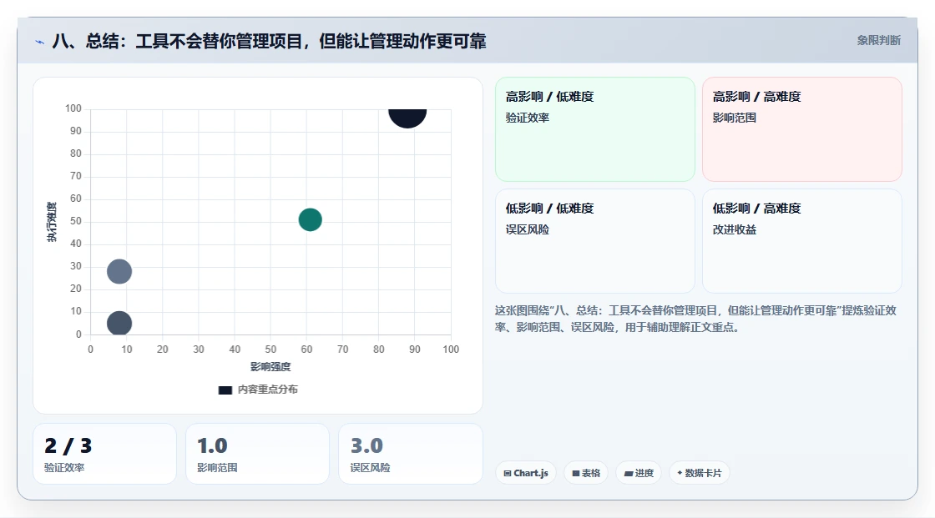Click the 象限判断 label in header
This screenshot has height=518, width=935.
(878, 41)
